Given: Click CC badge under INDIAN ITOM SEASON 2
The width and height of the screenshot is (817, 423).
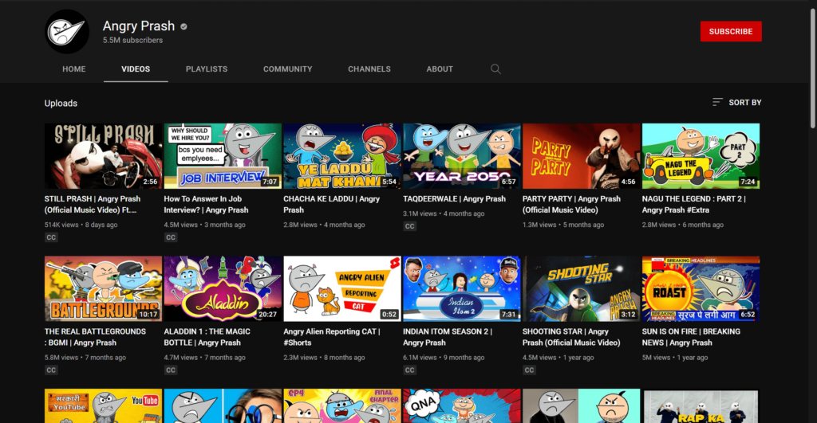Looking at the screenshot, I should (409, 370).
